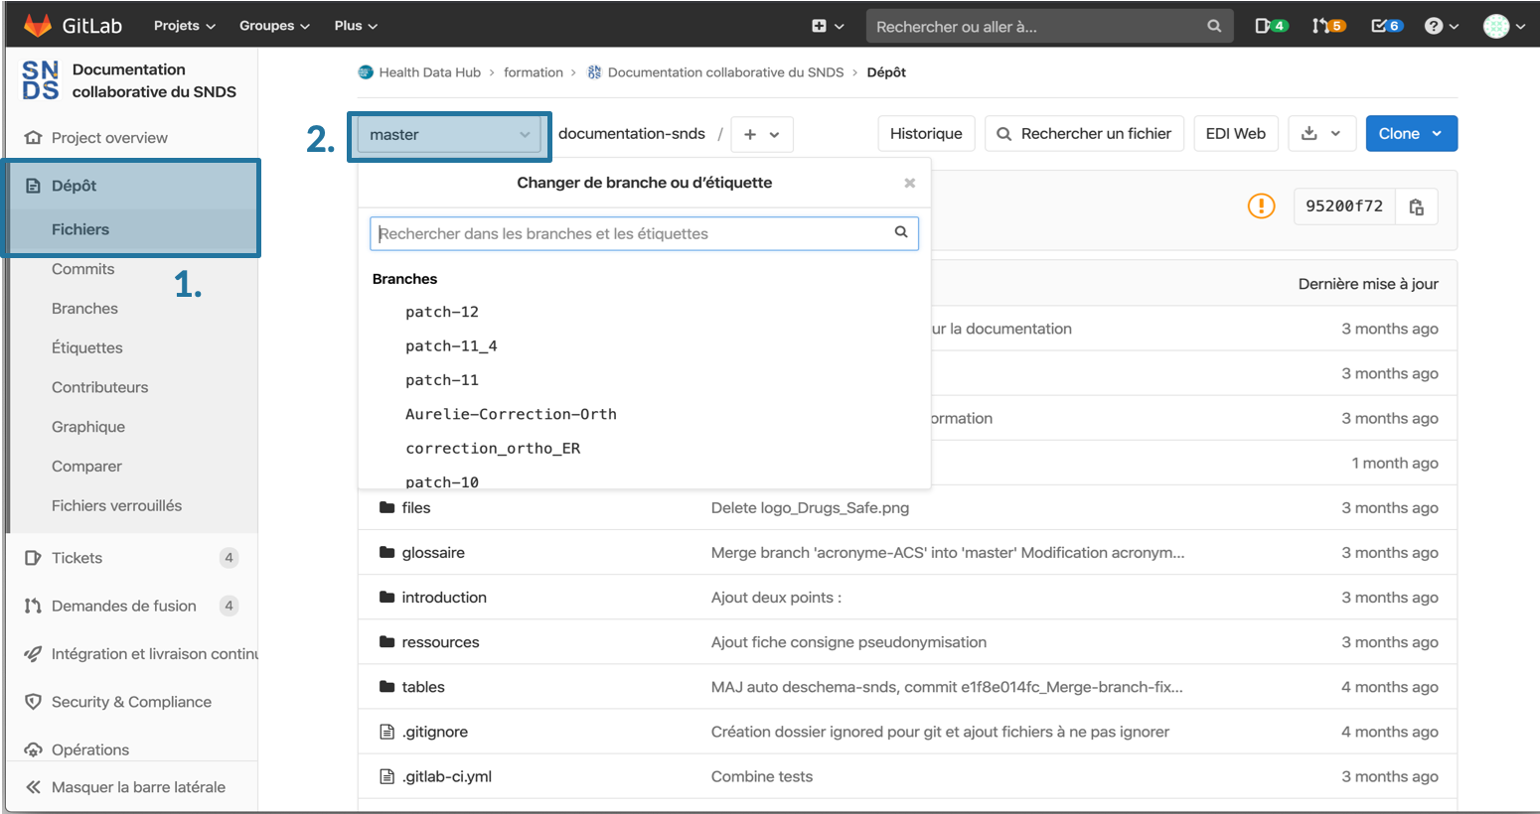Open the user avatar menu
The image size is (1540, 814).
coord(1503,26)
